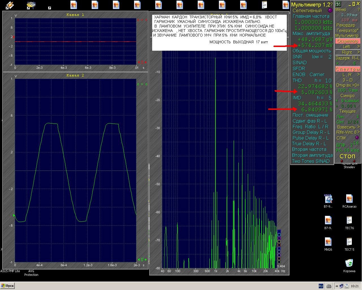Click the on-screen keyboard tray icon

coord(329,286)
